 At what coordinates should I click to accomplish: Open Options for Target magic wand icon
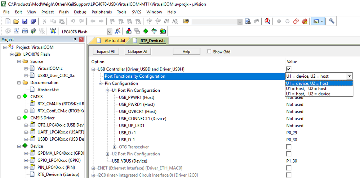coord(117,31)
